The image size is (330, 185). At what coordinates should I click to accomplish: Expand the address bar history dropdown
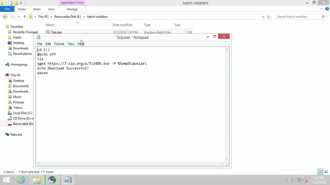click(263, 17)
